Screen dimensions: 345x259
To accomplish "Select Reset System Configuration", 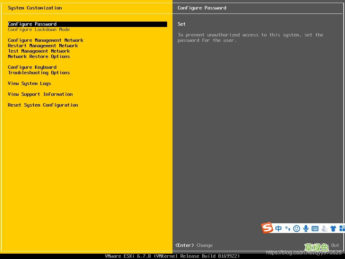I will 43,105.
